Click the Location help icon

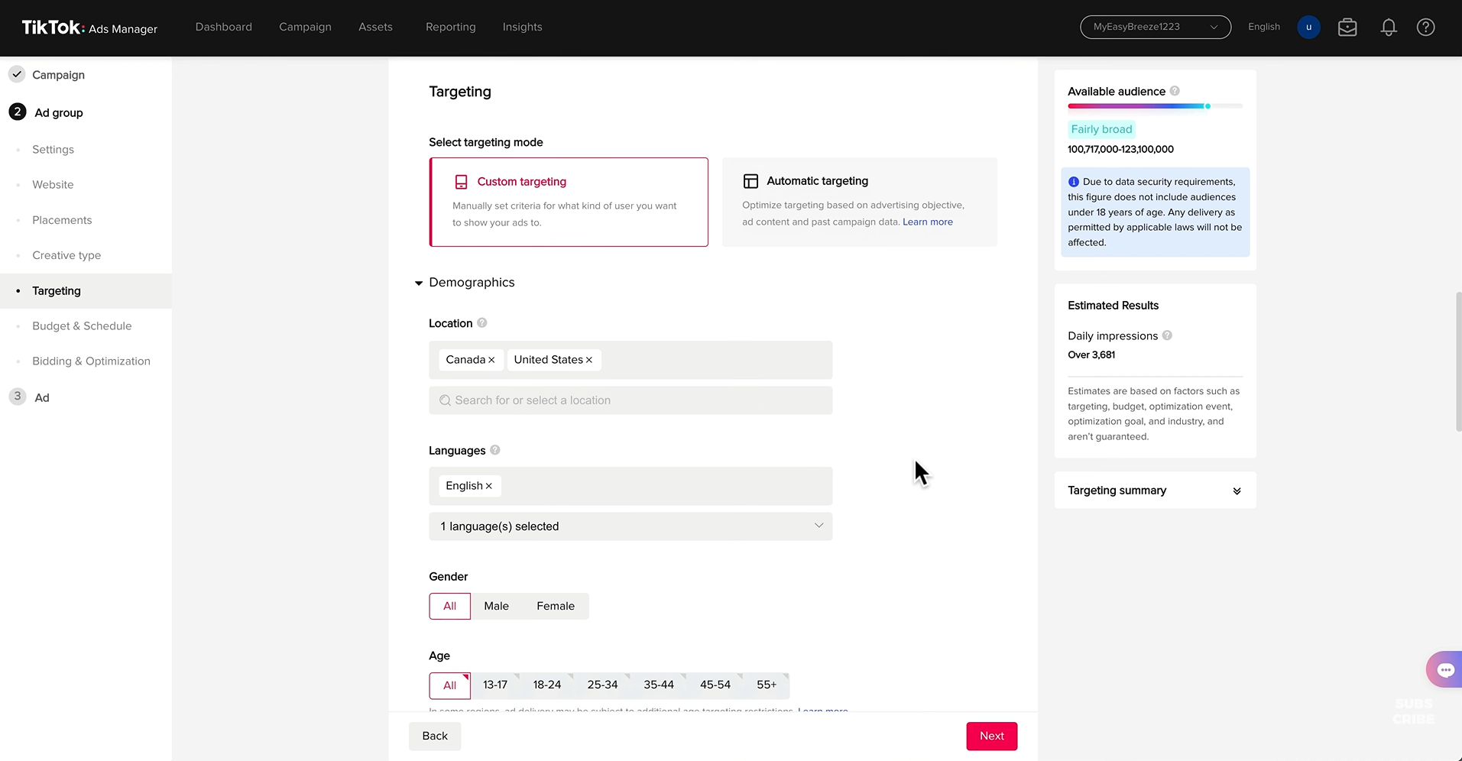pos(482,323)
